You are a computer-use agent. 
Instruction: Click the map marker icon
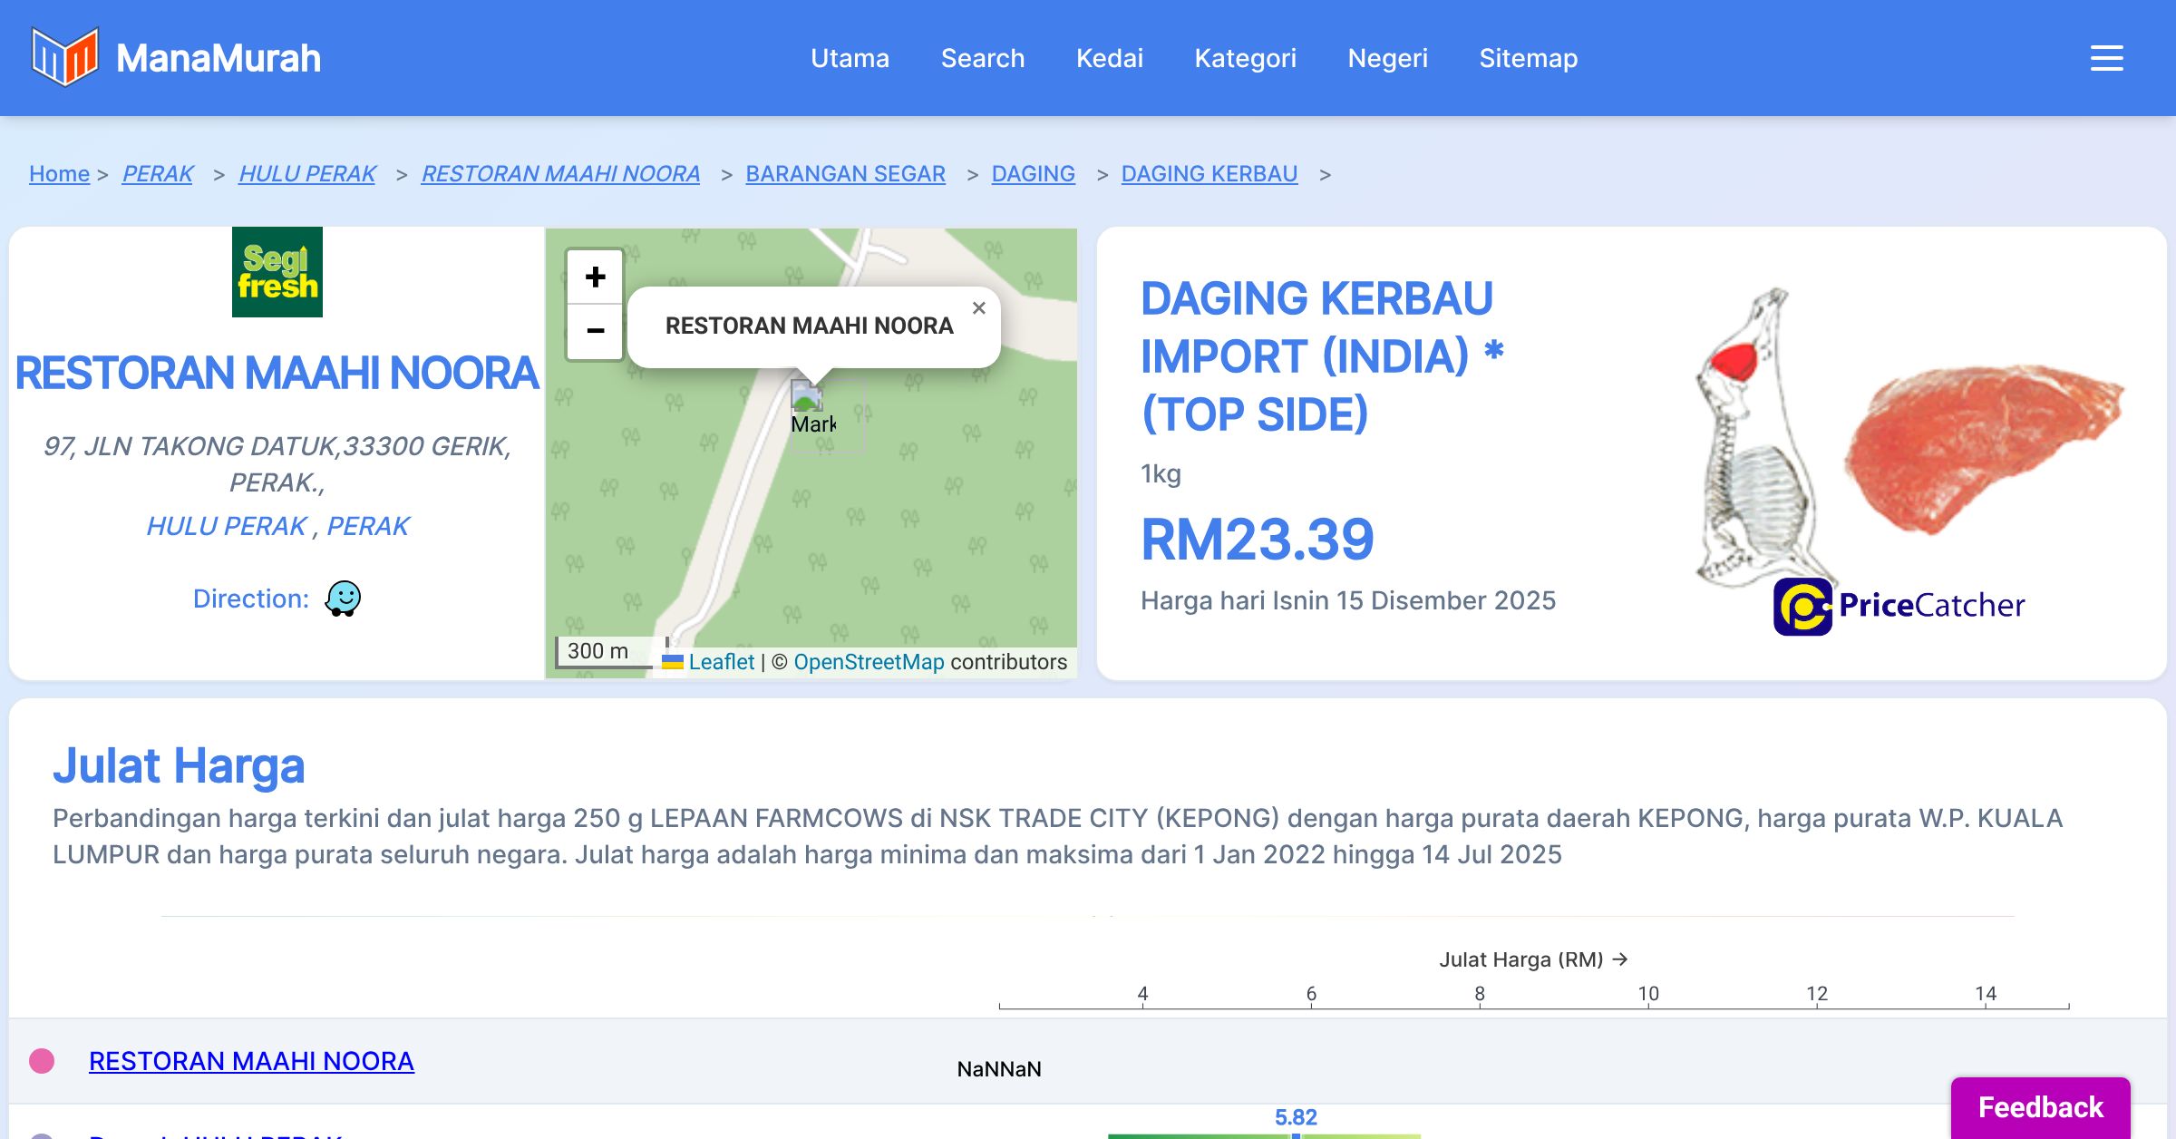click(x=806, y=396)
